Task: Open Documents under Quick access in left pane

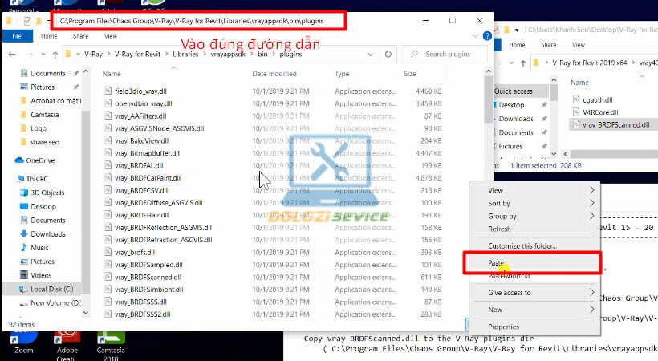Action: click(48, 74)
